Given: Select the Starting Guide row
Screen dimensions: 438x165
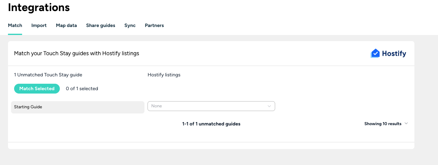Looking at the screenshot, I should [x=78, y=107].
